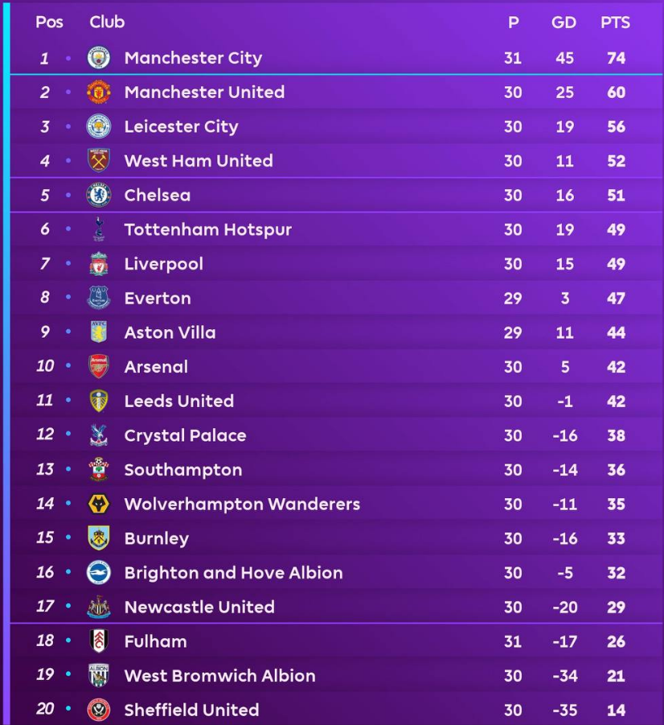Screen dimensions: 664x725
Task: Open the Tottenham Hotspur team link
Action: pos(207,230)
